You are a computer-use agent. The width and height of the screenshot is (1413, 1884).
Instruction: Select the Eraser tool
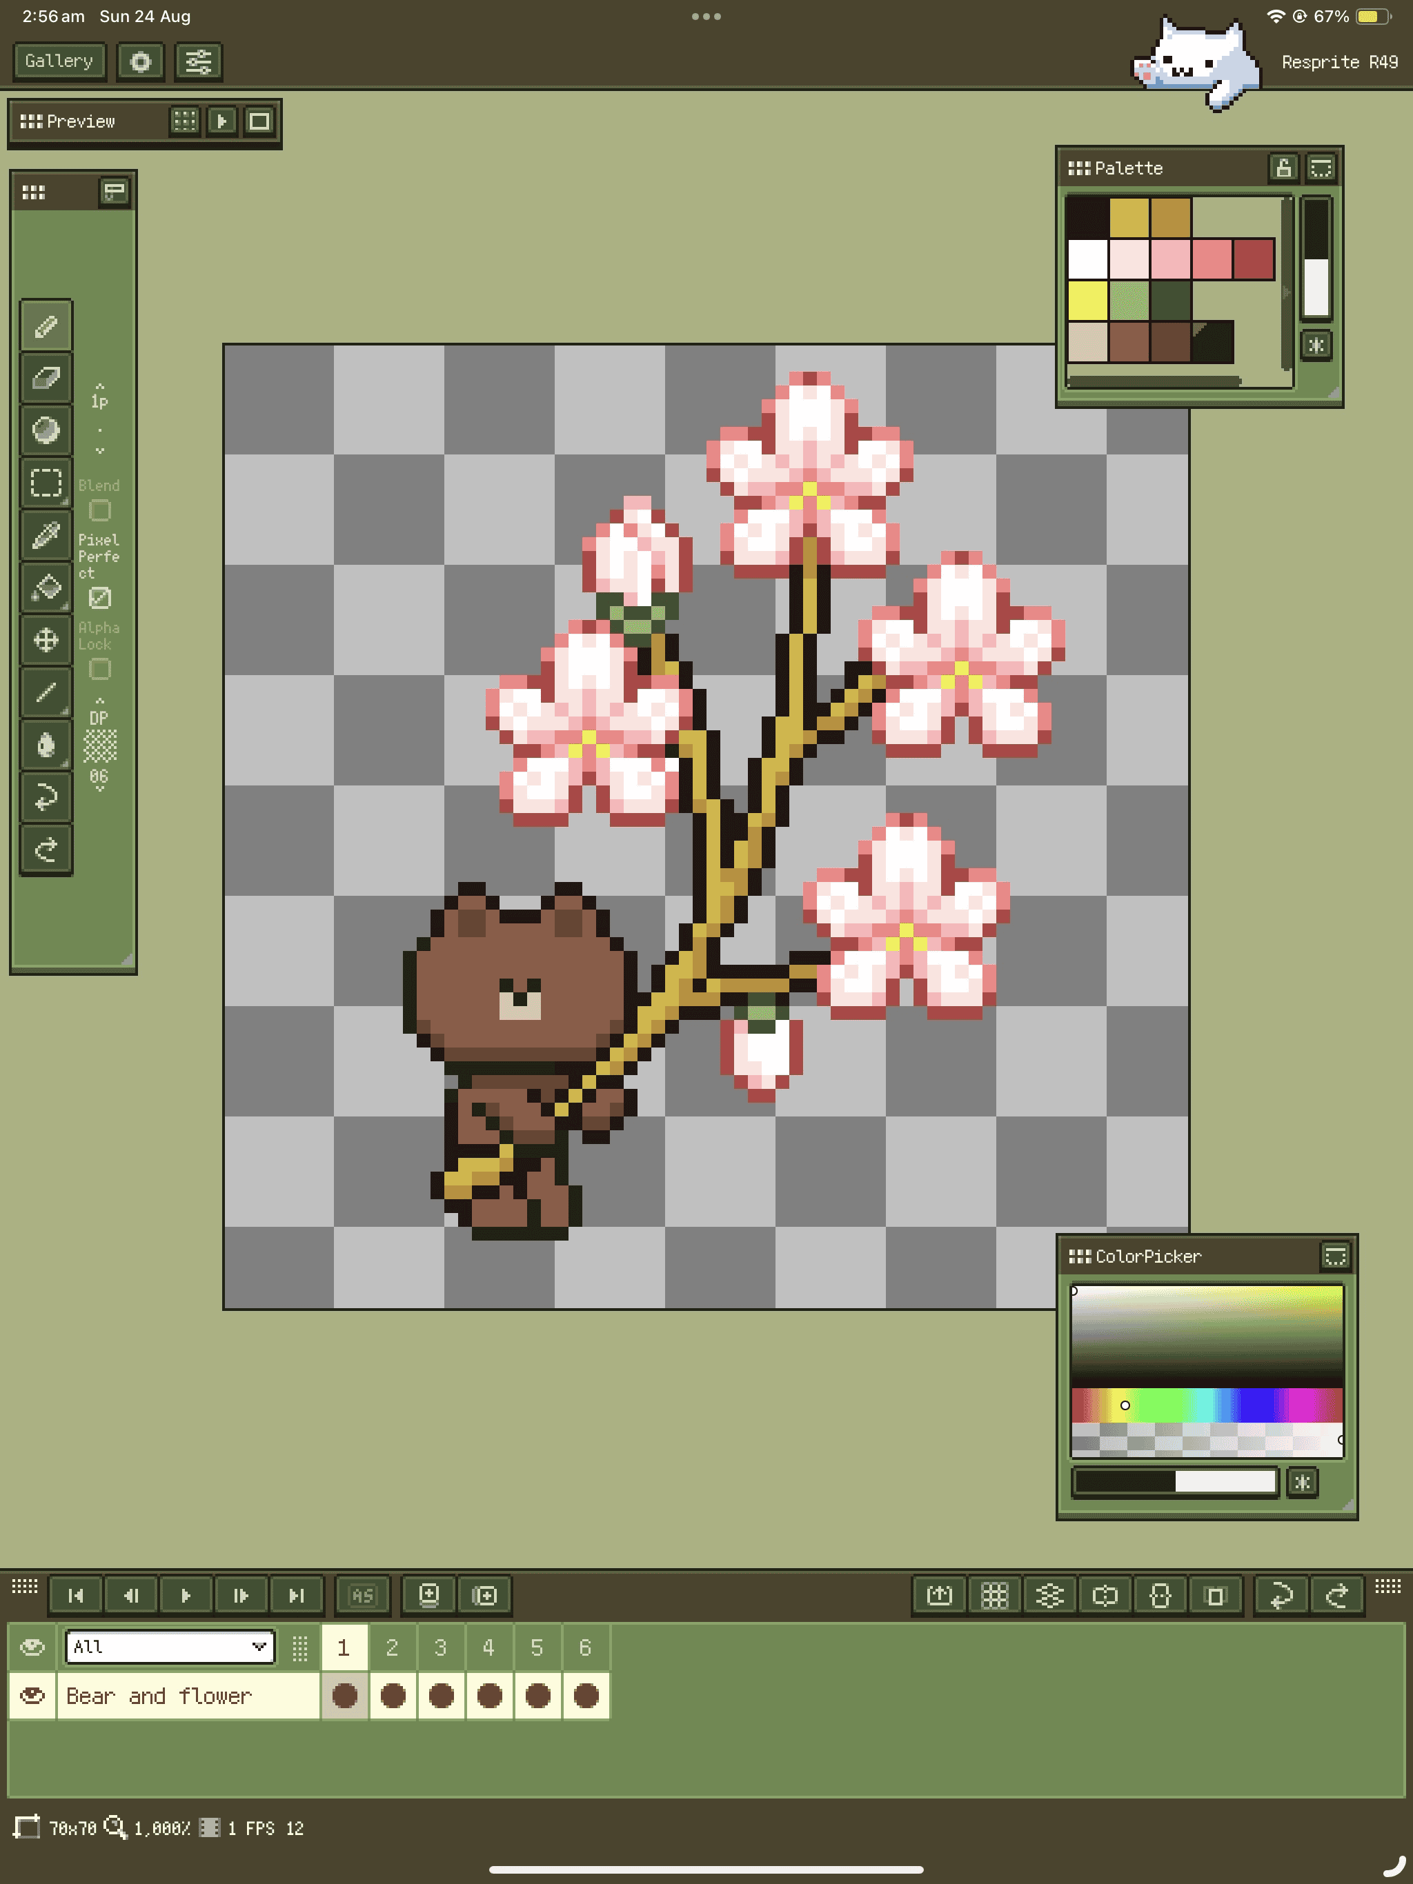click(47, 377)
